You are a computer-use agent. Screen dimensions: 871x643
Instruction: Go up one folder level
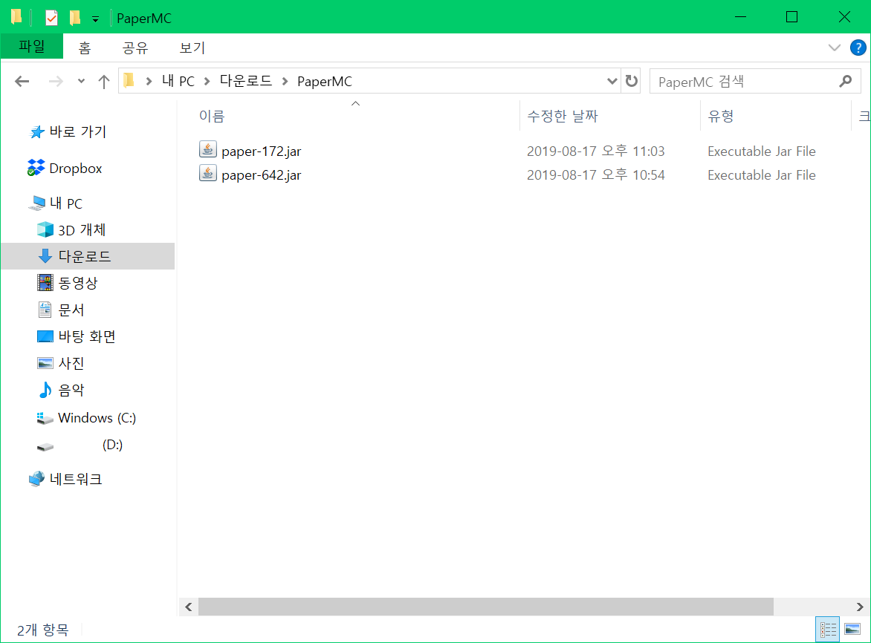click(104, 82)
